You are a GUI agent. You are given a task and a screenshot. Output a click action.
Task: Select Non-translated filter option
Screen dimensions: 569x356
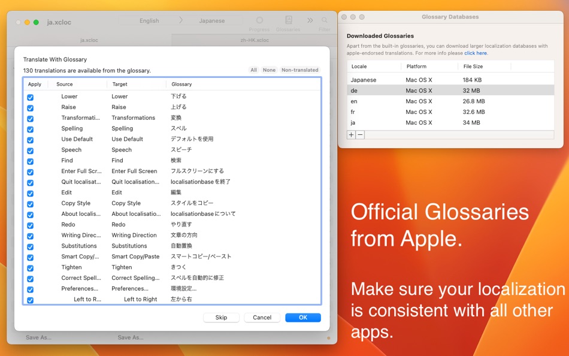pos(299,70)
